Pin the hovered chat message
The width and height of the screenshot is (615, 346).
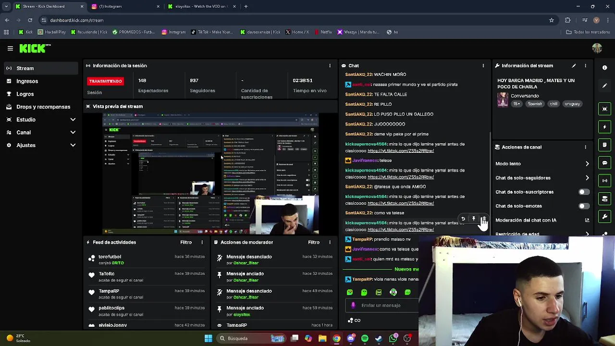tap(474, 219)
